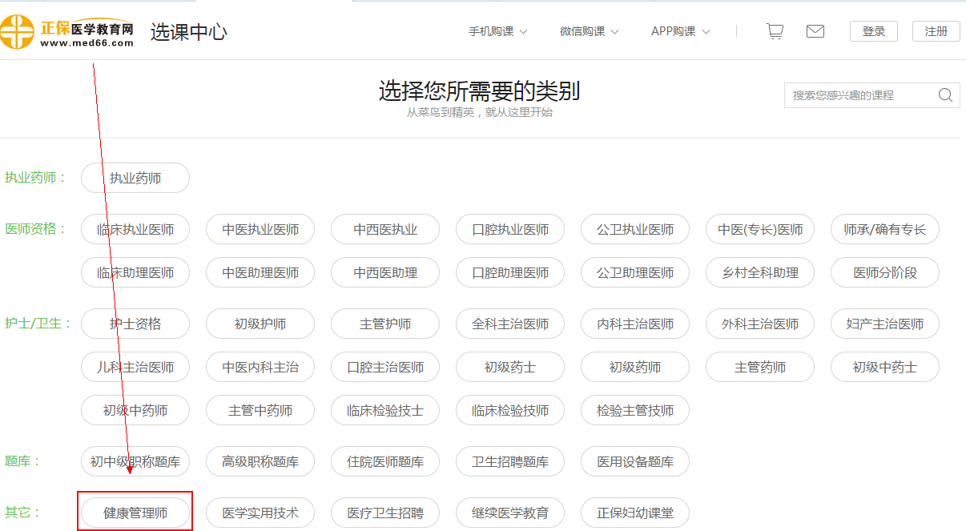Click the 正保医学教育网 logo
The image size is (966, 531).
click(x=67, y=32)
